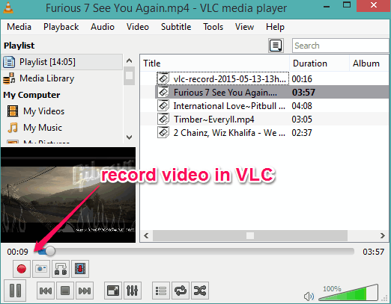
Task: Click the Playlist panel heading
Action: (19, 46)
